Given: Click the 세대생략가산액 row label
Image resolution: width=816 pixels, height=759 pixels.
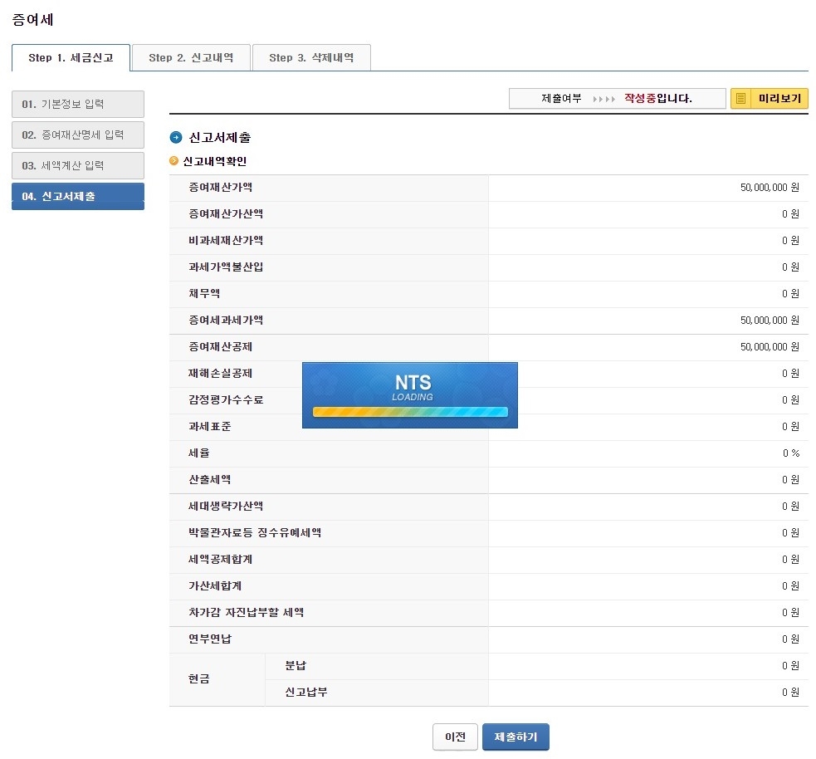Looking at the screenshot, I should coord(225,506).
